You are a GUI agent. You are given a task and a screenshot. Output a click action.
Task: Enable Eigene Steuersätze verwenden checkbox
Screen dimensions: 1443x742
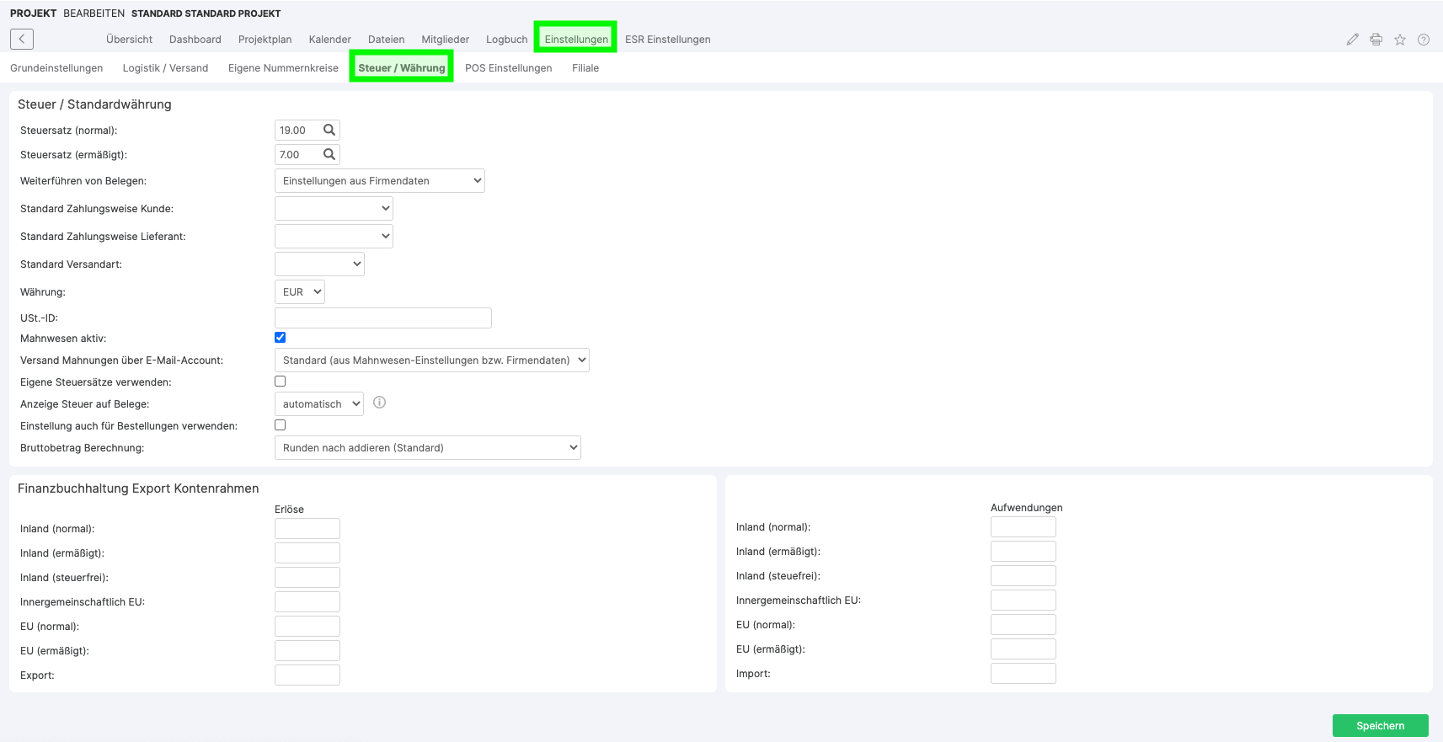pos(281,382)
